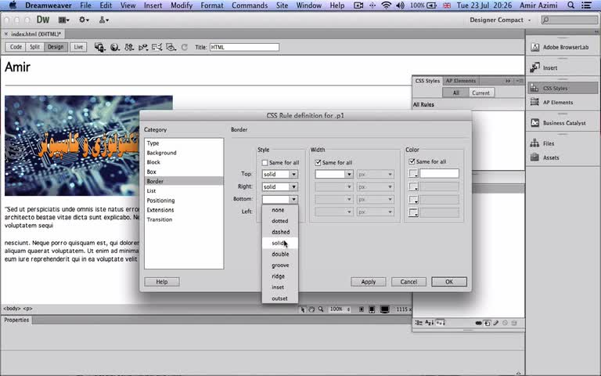Show Current mode in CSS Styles panel
This screenshot has height=376, width=601.
[480, 92]
